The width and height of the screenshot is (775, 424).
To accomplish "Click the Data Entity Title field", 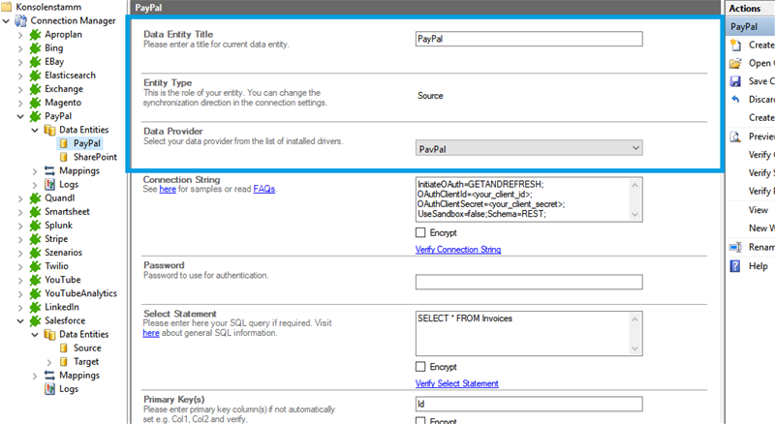I will click(529, 40).
